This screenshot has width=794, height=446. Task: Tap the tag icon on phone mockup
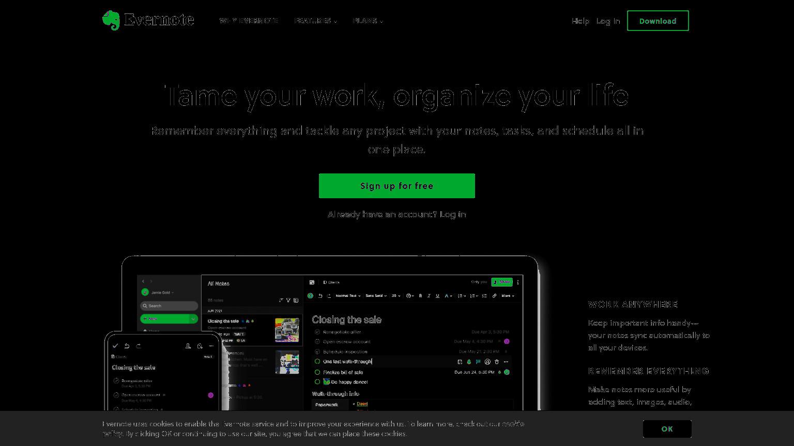pos(200,346)
